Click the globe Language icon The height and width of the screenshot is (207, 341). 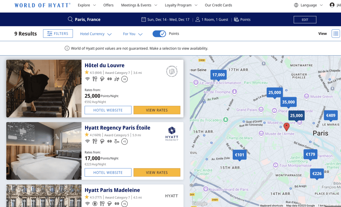pyautogui.click(x=296, y=5)
